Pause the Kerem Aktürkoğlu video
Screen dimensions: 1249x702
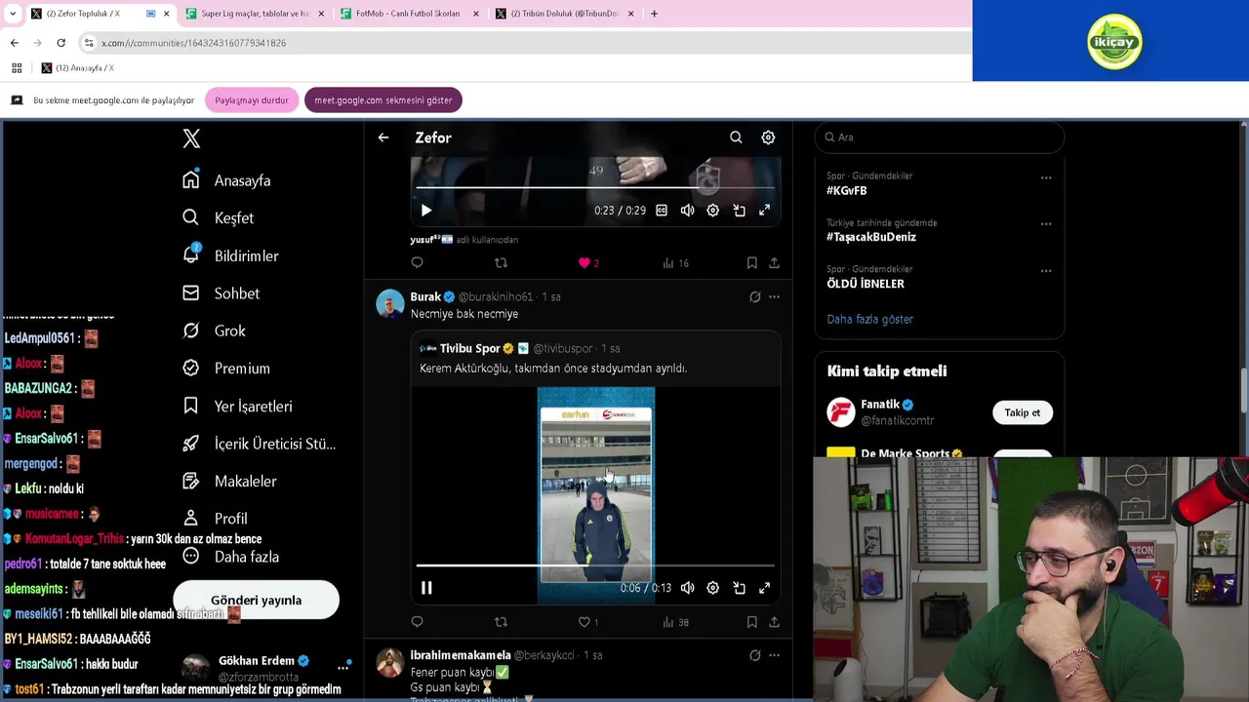pyautogui.click(x=426, y=588)
